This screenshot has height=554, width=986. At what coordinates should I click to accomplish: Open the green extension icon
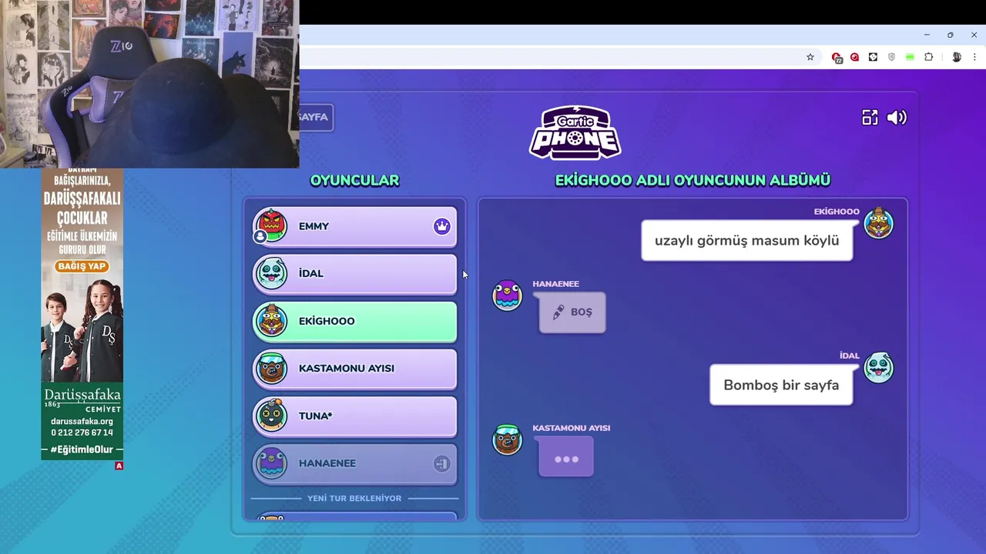pyautogui.click(x=910, y=57)
